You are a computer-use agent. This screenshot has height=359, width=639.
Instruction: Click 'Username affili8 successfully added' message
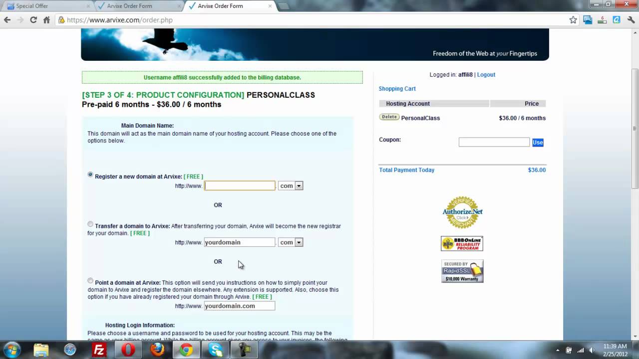222,77
